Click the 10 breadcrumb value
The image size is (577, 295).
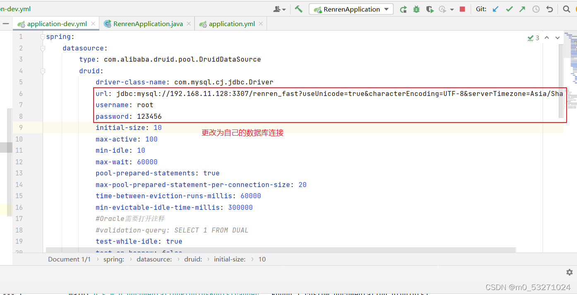pyautogui.click(x=262, y=259)
